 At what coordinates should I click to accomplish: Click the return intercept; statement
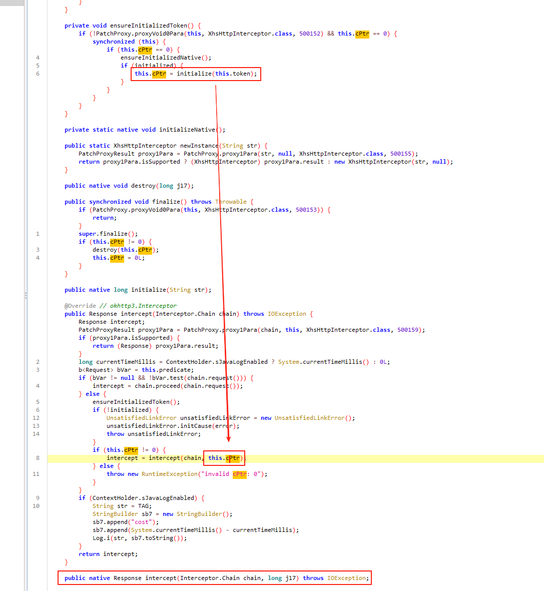pyautogui.click(x=108, y=554)
